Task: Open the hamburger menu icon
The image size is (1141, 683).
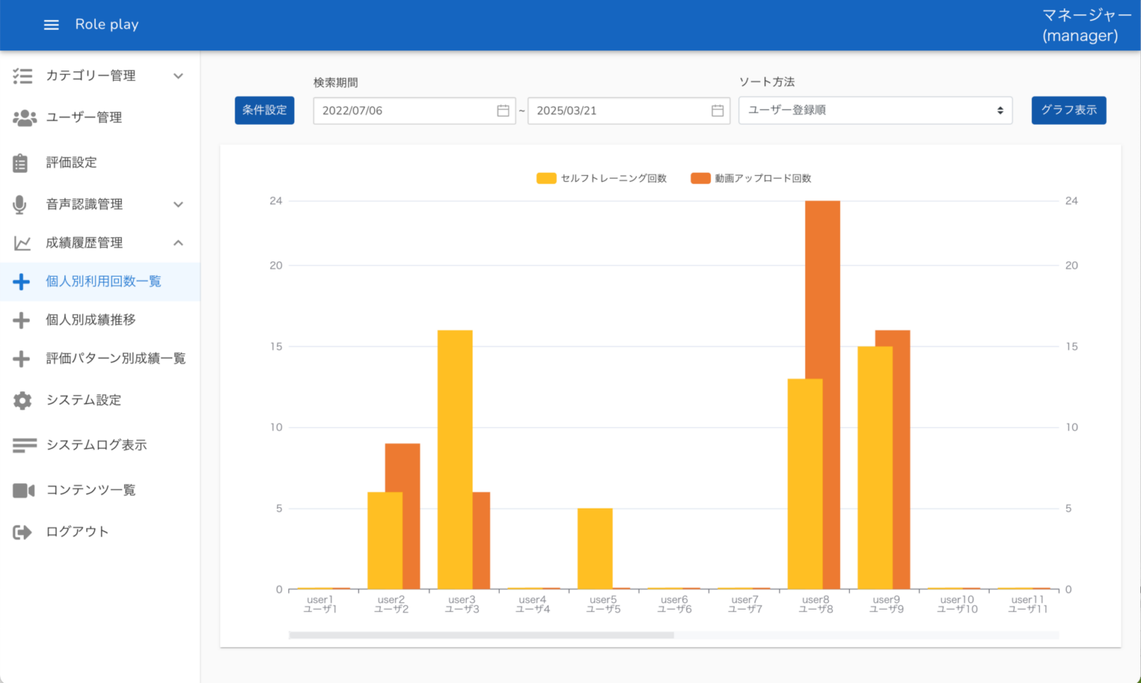Action: (51, 24)
